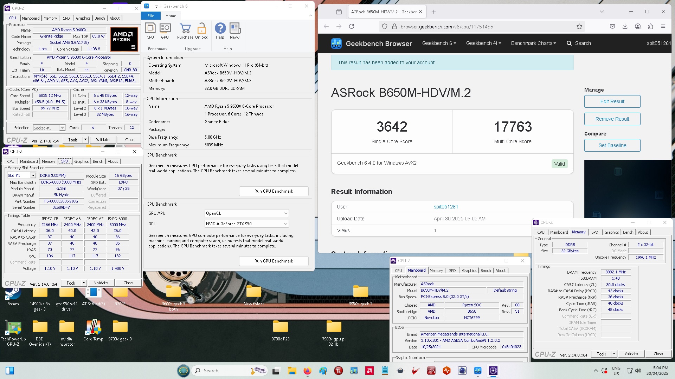This screenshot has width=675, height=379.
Task: List all Firefox tabs using the chevron
Action: [x=602, y=12]
